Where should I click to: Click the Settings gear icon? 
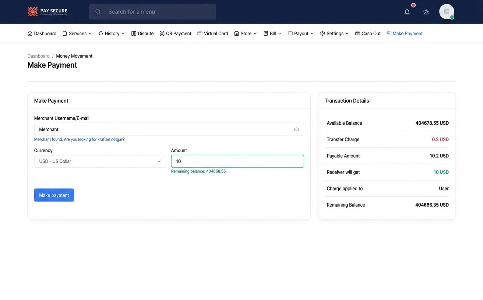322,33
